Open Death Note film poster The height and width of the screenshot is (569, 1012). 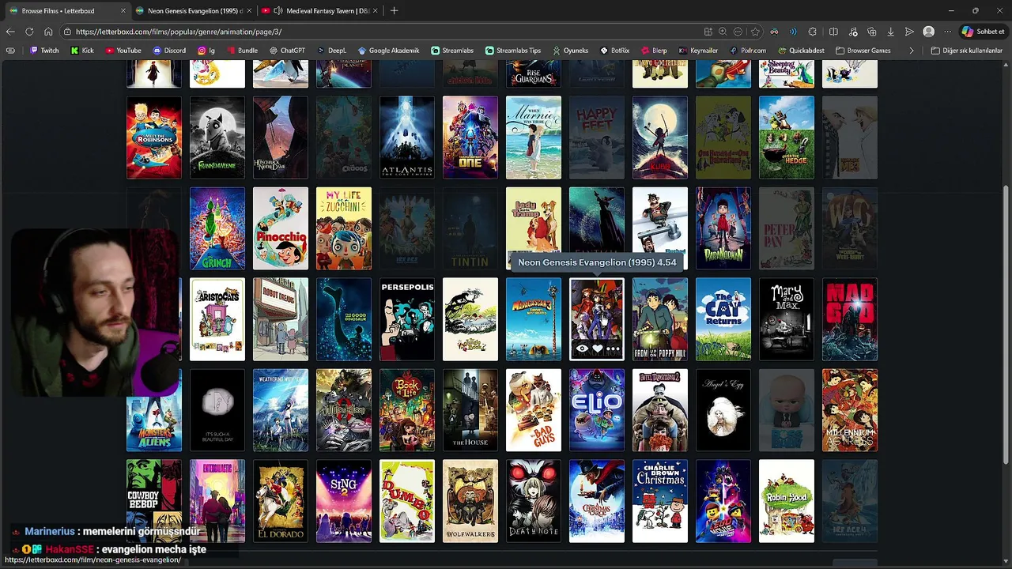click(534, 501)
